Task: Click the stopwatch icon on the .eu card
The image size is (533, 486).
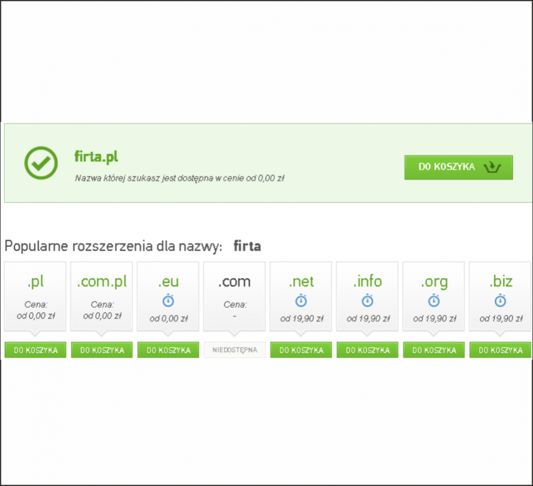Action: tap(168, 301)
